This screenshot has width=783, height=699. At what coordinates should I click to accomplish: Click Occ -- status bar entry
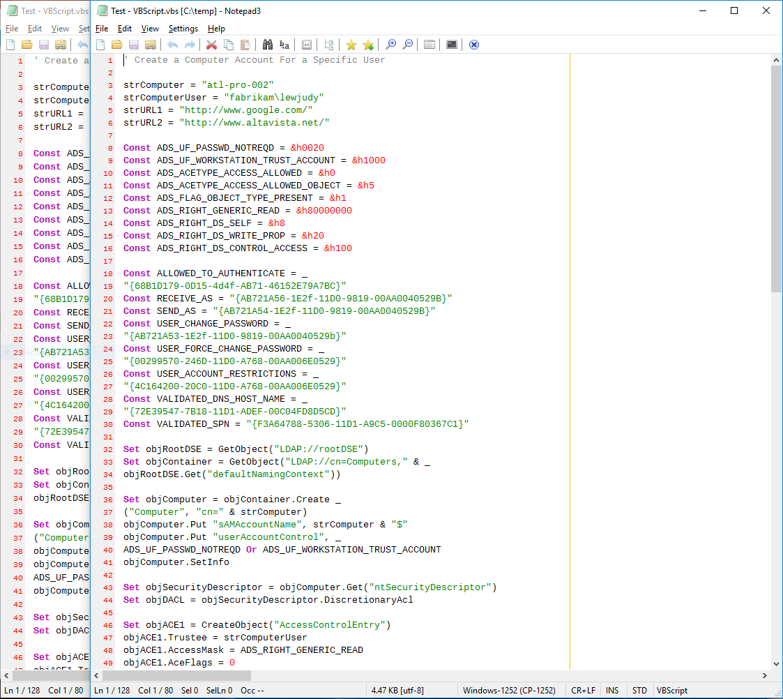coord(252,691)
